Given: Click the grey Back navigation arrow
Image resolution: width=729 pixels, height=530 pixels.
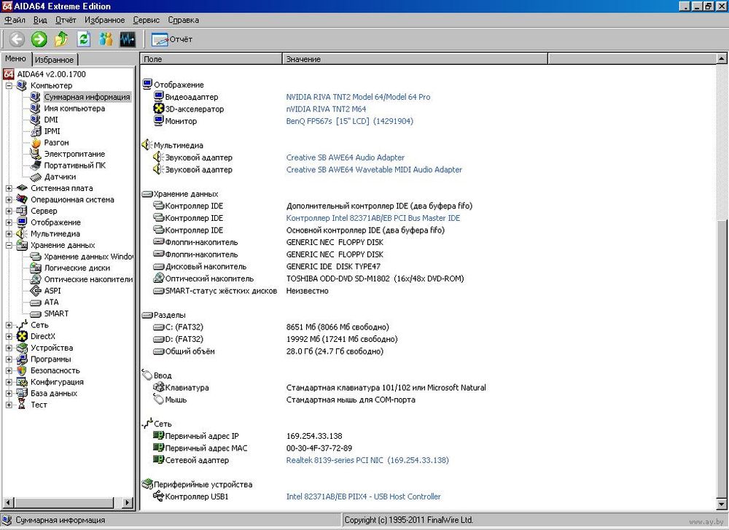Looking at the screenshot, I should [x=17, y=39].
